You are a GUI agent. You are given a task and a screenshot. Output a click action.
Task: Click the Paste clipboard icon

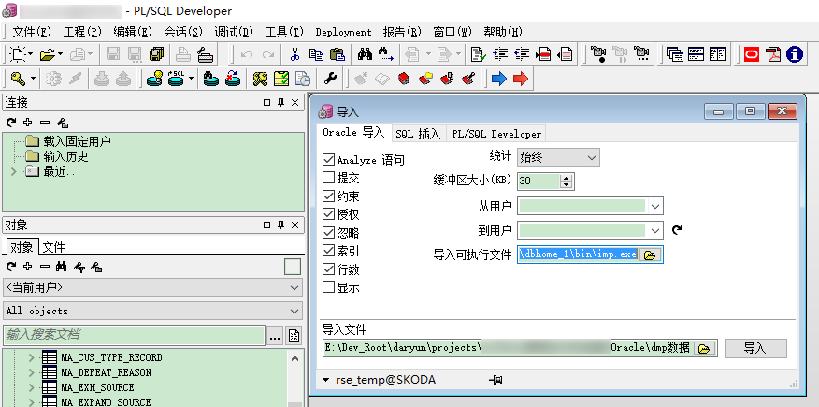click(338, 54)
